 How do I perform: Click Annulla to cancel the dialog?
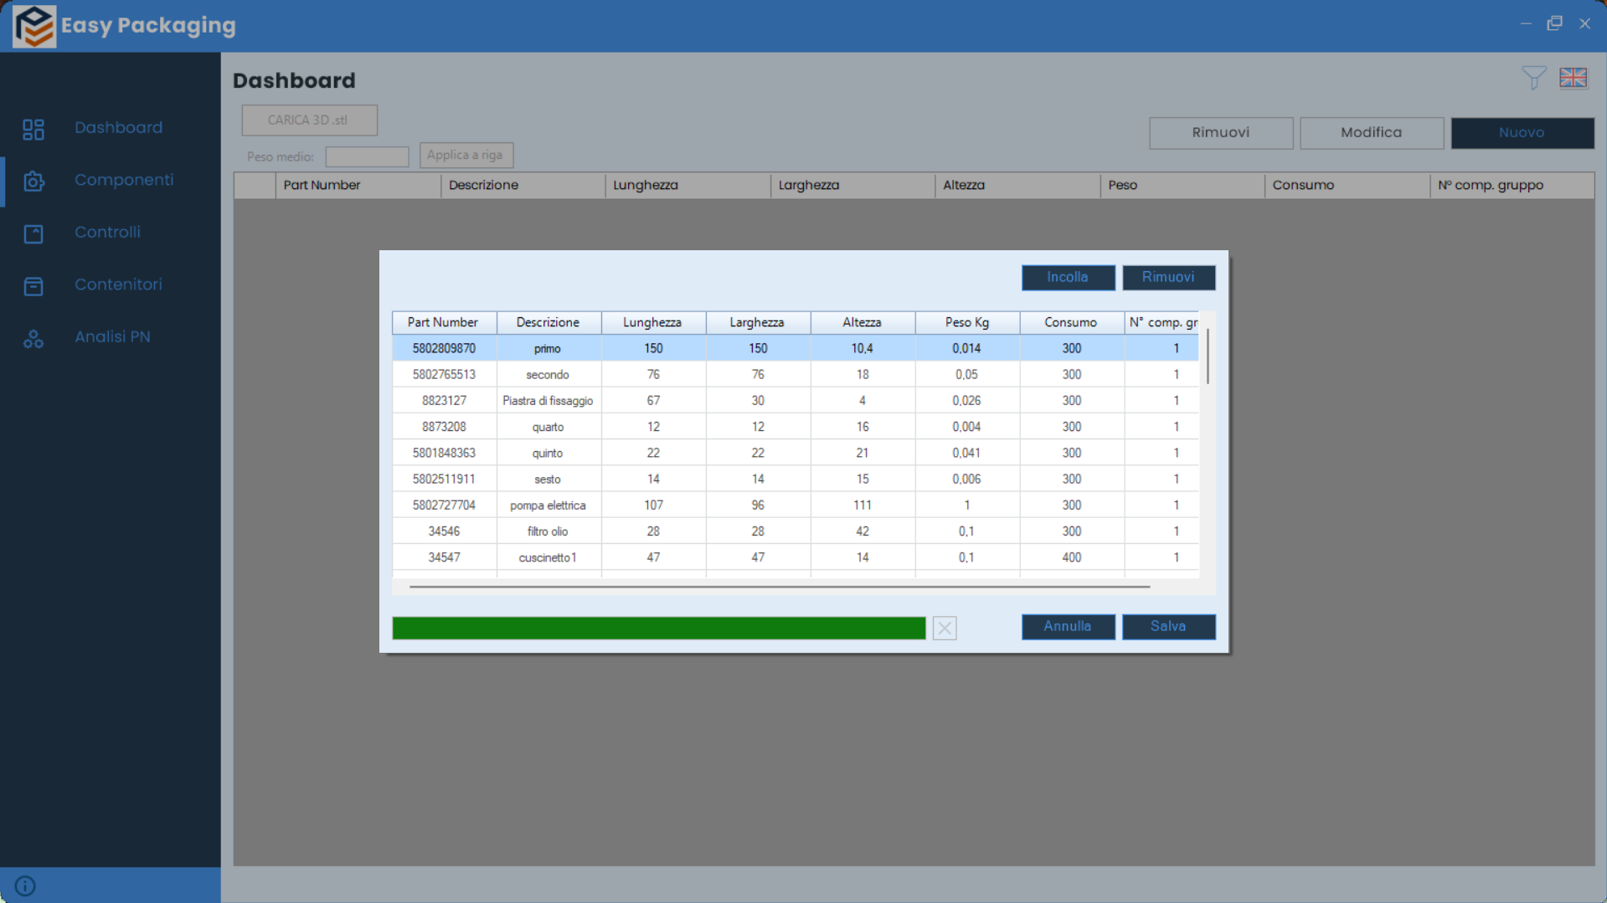coord(1068,626)
